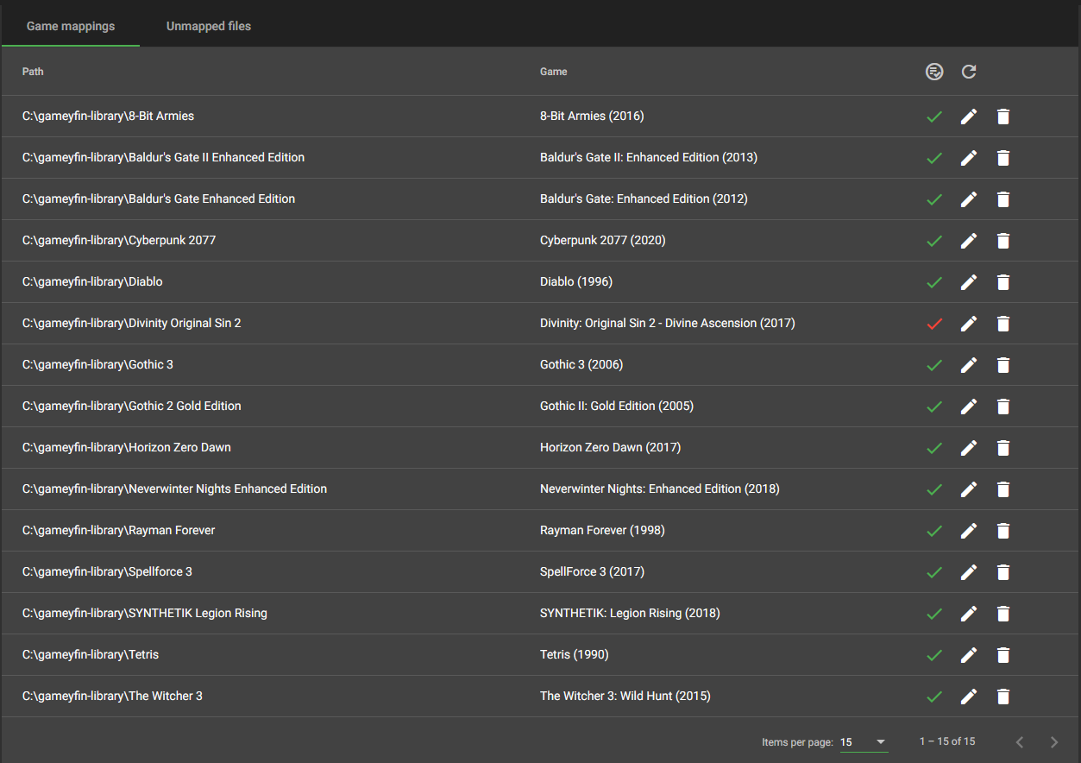Edit the Witcher 3 mapping

tap(969, 697)
